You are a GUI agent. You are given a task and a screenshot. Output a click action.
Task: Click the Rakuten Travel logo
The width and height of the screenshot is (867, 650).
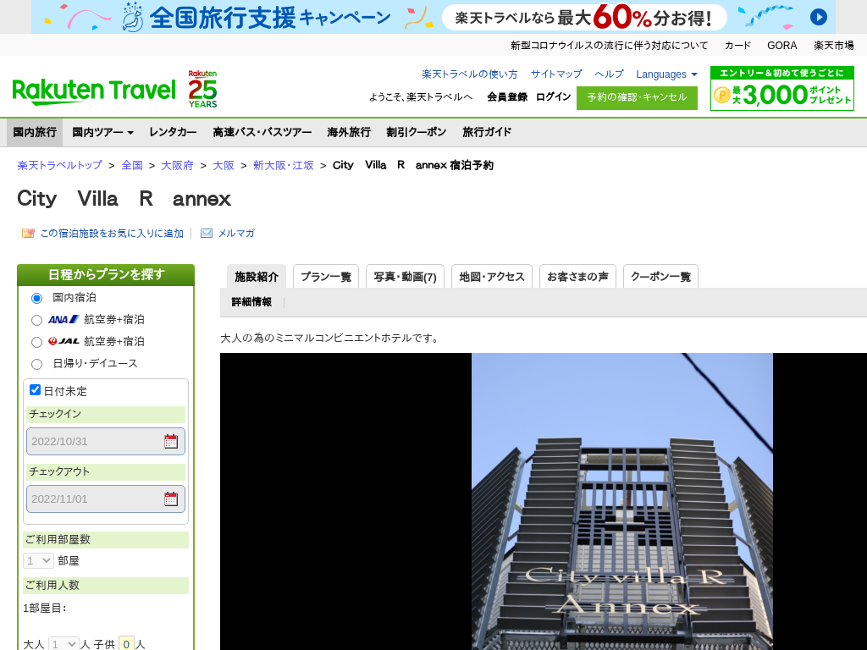(x=94, y=91)
